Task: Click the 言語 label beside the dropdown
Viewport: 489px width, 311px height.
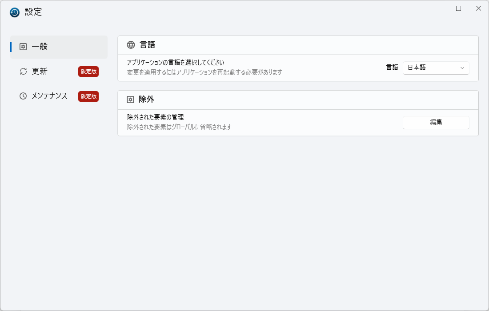Action: pos(393,68)
